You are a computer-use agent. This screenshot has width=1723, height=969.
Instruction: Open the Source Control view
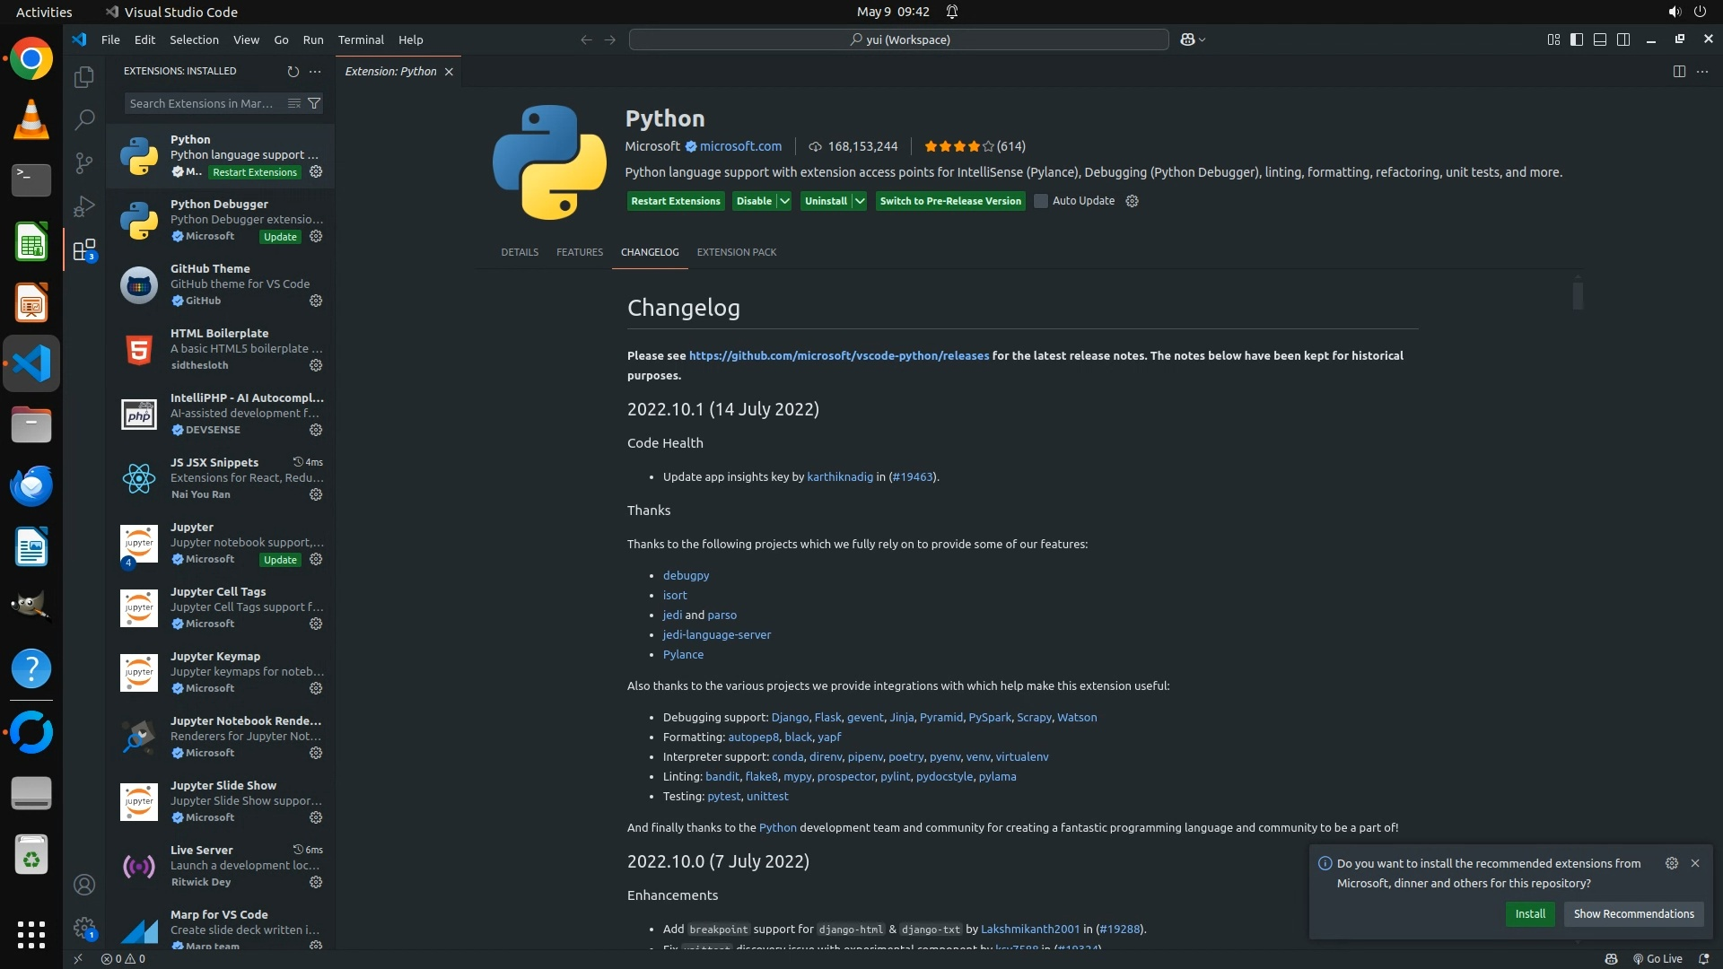[x=84, y=162]
